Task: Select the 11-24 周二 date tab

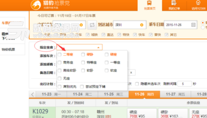Action: pos(82,94)
